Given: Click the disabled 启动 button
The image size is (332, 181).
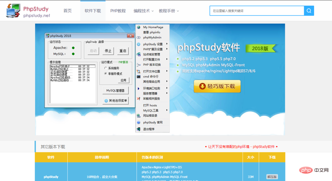Looking at the screenshot, I should (x=93, y=51).
